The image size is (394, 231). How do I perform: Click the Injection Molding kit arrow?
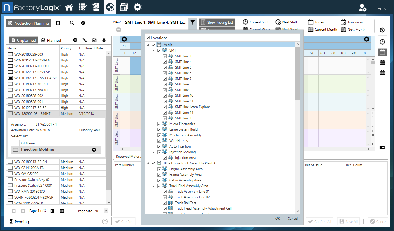[x=94, y=150]
